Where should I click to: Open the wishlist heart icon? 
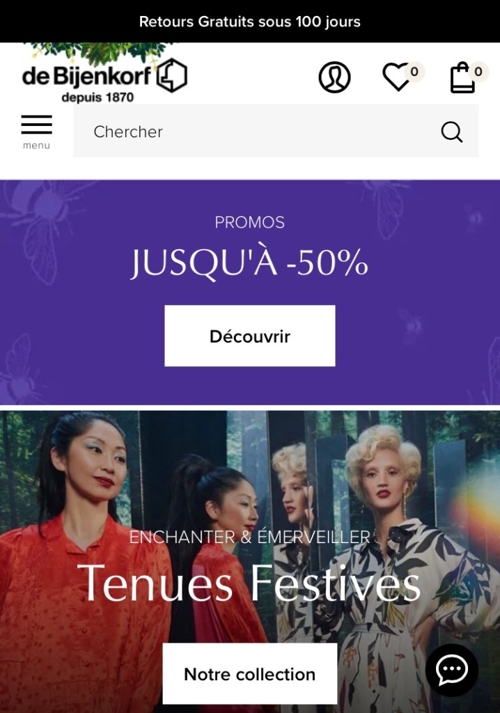(x=397, y=77)
